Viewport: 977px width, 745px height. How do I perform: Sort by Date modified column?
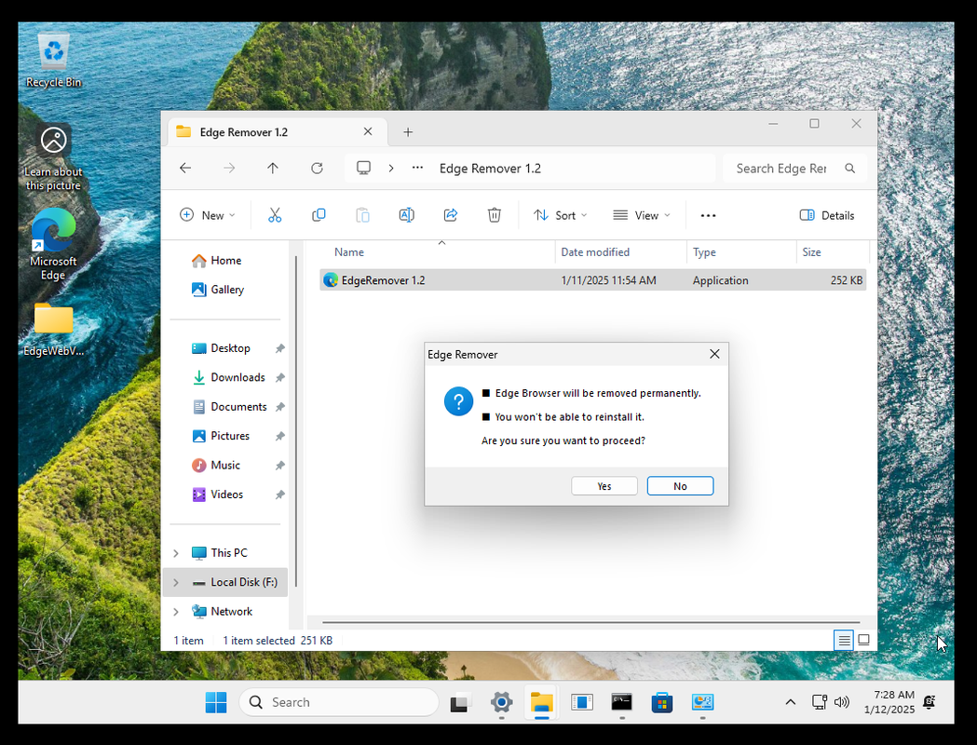click(595, 252)
